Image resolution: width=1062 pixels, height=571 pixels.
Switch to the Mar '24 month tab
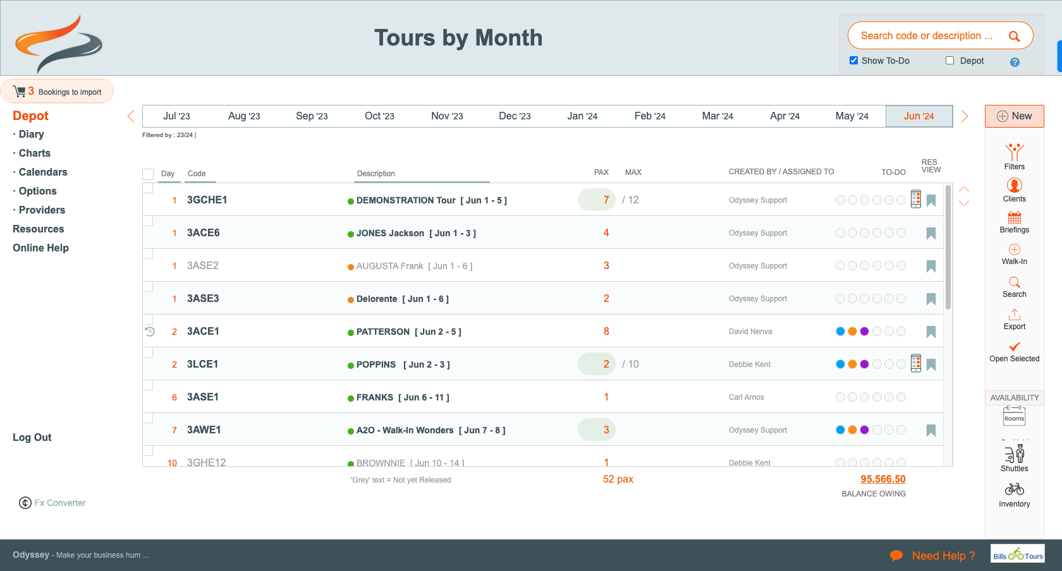717,116
